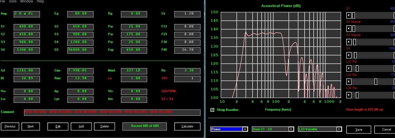Screen dimensions: 395x138
Task: Click the Ang field showing 2.0 x Pi
Action: point(27,14)
